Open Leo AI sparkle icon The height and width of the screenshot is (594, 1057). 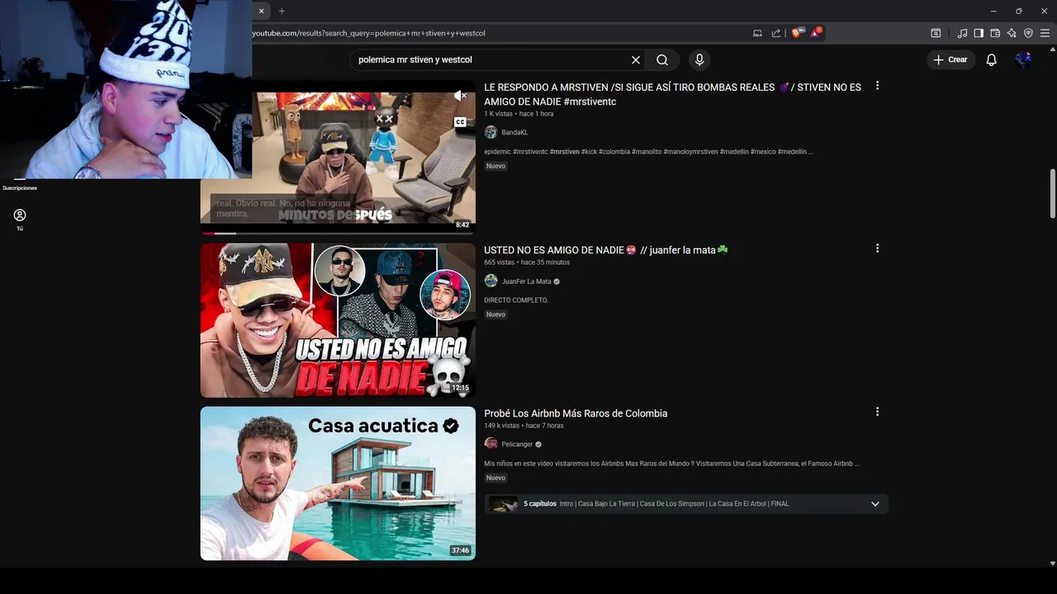pos(1012,33)
